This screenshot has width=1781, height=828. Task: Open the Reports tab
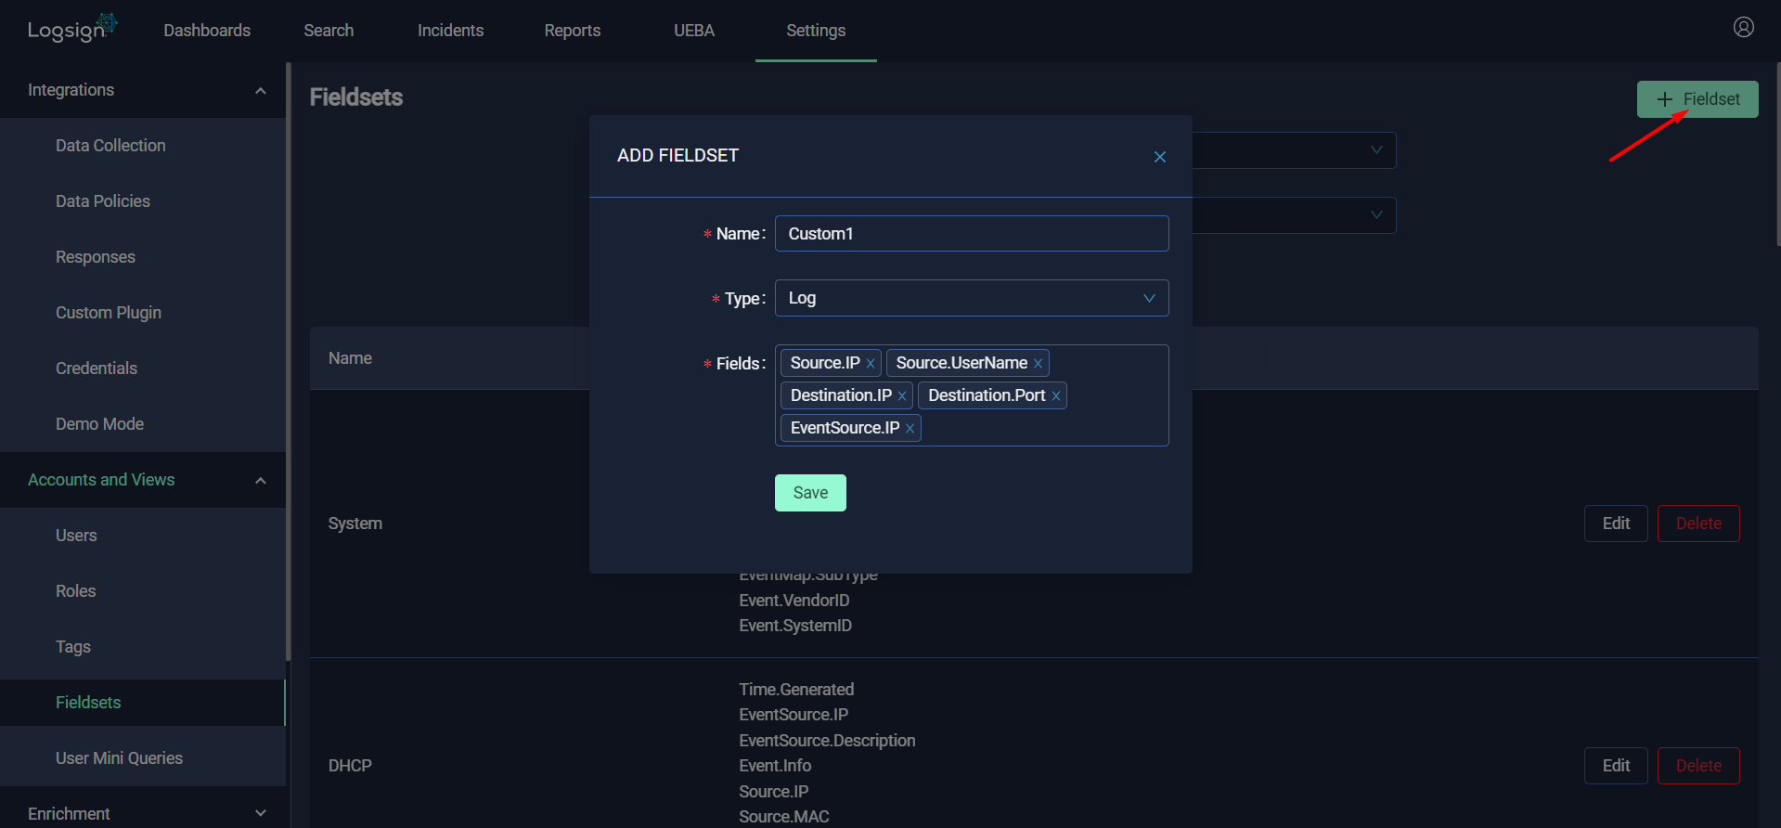click(x=572, y=31)
